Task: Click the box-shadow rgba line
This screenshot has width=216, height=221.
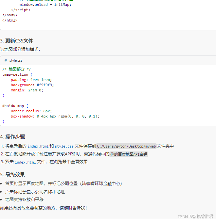Action: point(55,116)
